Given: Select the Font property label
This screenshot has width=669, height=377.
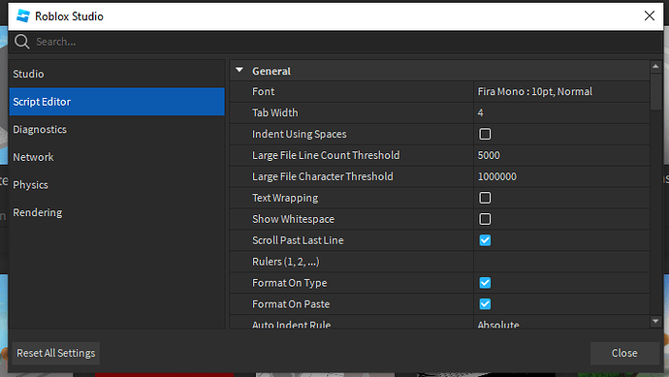Looking at the screenshot, I should (x=264, y=92).
